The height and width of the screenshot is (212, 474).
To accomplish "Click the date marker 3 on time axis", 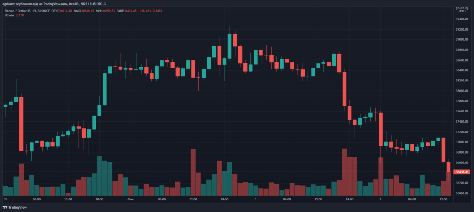I will click(380, 200).
